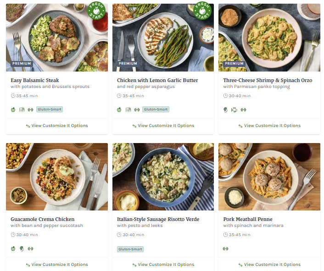Click the dumbbell icon on Pork Meatball Penne
Image resolution: width=324 pixels, height=271 pixels.
click(x=226, y=249)
